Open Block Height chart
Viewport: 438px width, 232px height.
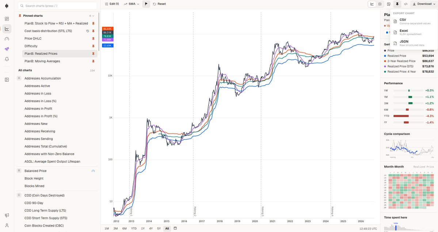point(34,178)
